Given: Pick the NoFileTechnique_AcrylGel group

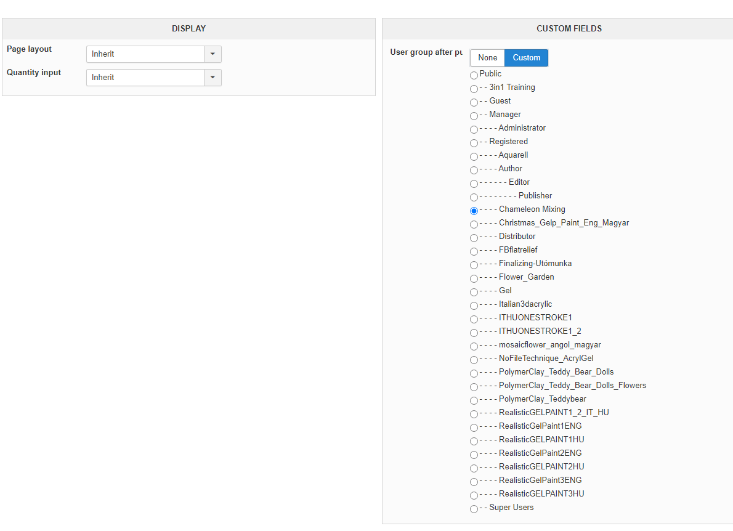Looking at the screenshot, I should [474, 360].
